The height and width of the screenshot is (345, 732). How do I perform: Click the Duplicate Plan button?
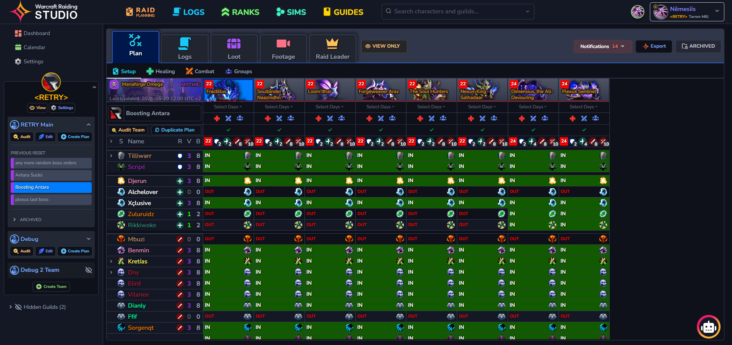point(174,130)
